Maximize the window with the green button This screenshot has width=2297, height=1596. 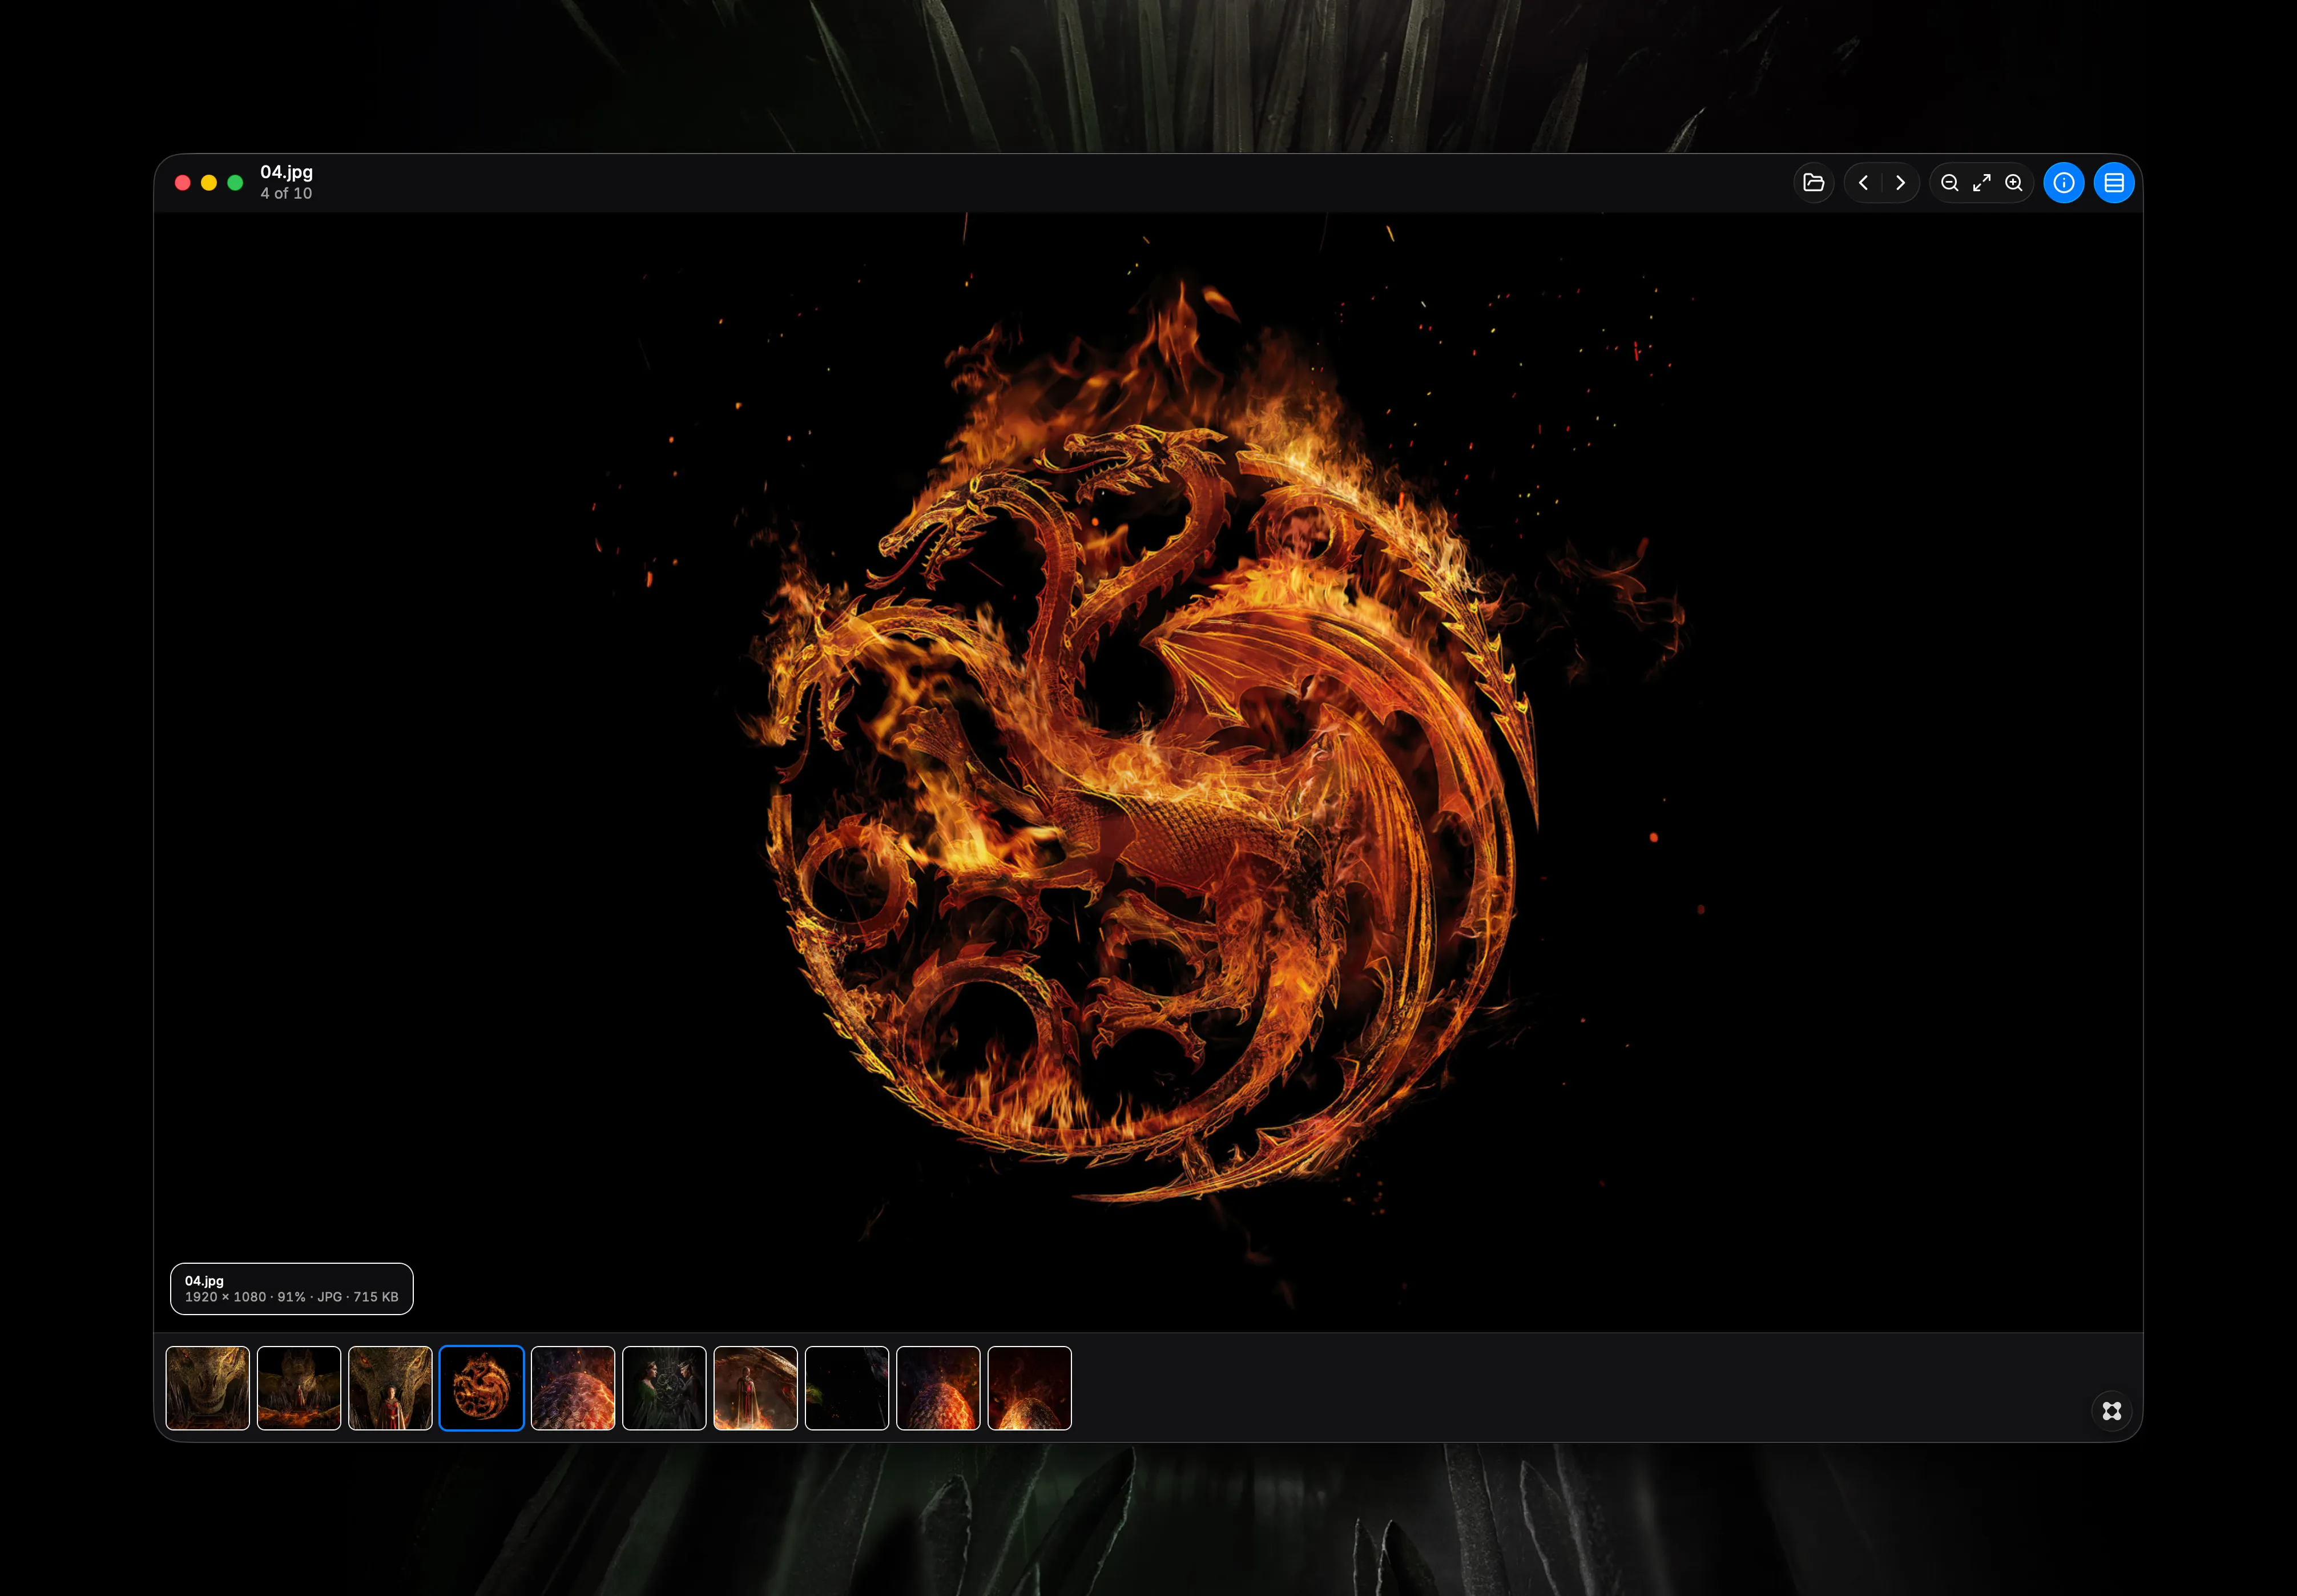tap(235, 183)
